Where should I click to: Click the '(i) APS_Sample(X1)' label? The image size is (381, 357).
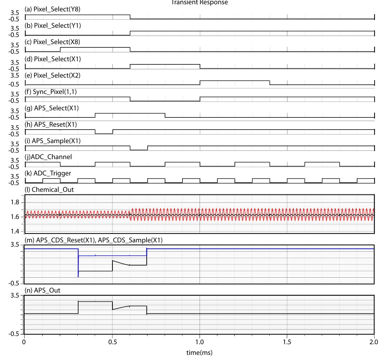pyautogui.click(x=53, y=141)
